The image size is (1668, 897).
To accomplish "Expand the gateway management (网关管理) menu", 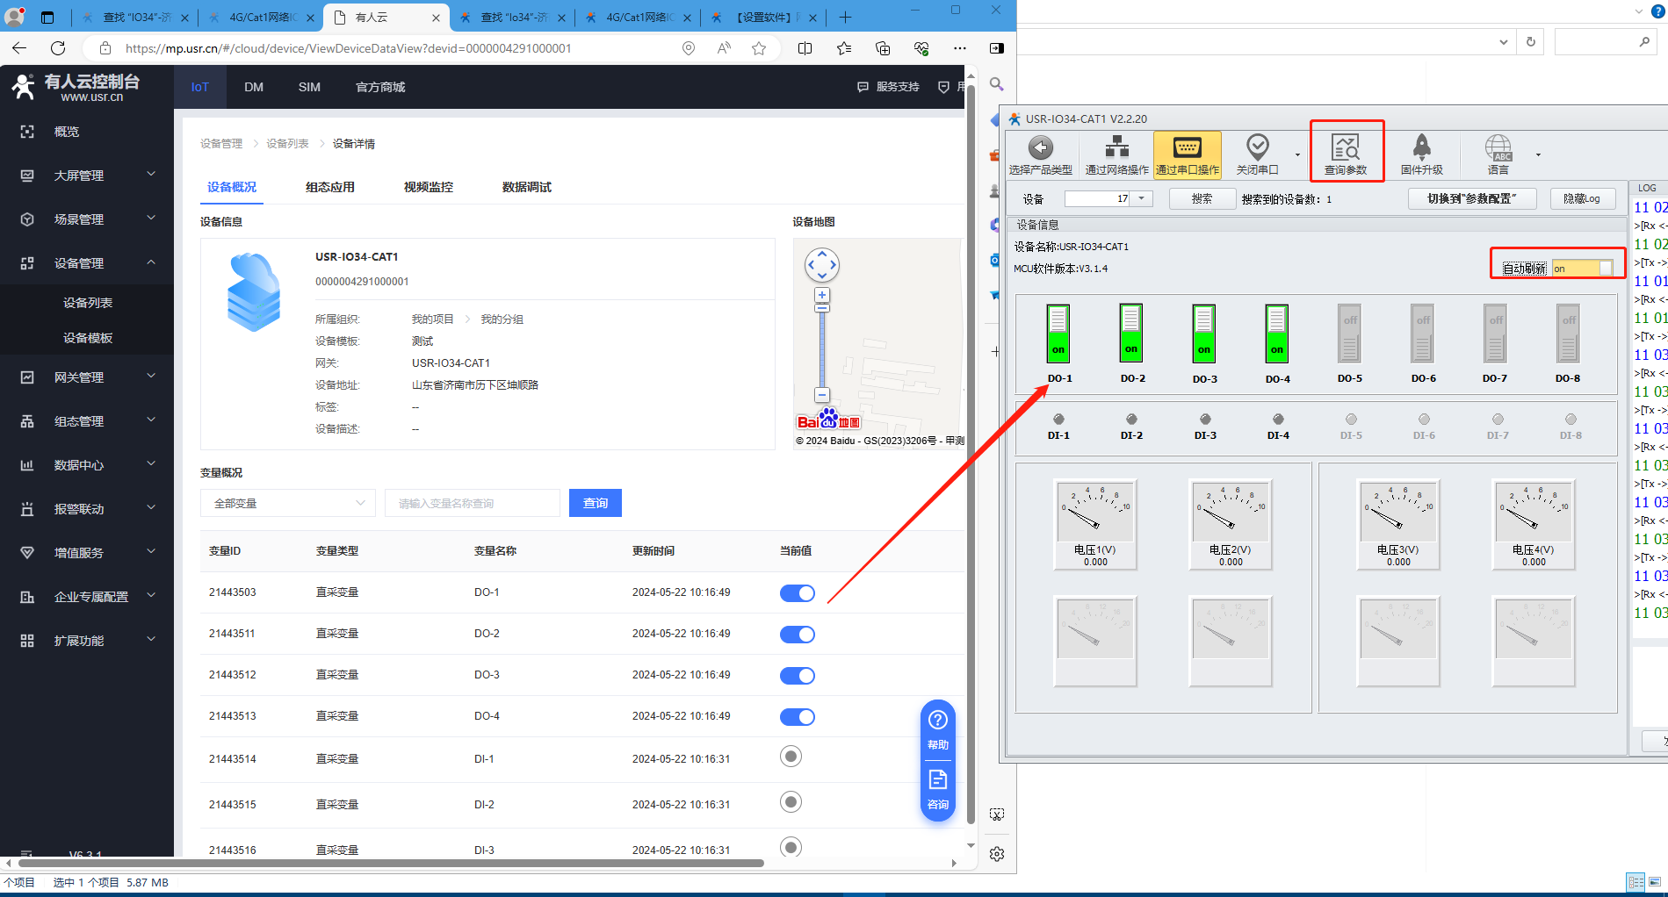I will tap(87, 377).
